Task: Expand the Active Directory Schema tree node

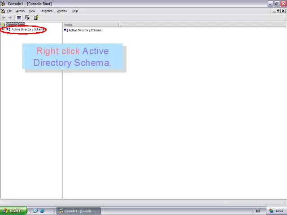Action: pyautogui.click(x=3, y=30)
